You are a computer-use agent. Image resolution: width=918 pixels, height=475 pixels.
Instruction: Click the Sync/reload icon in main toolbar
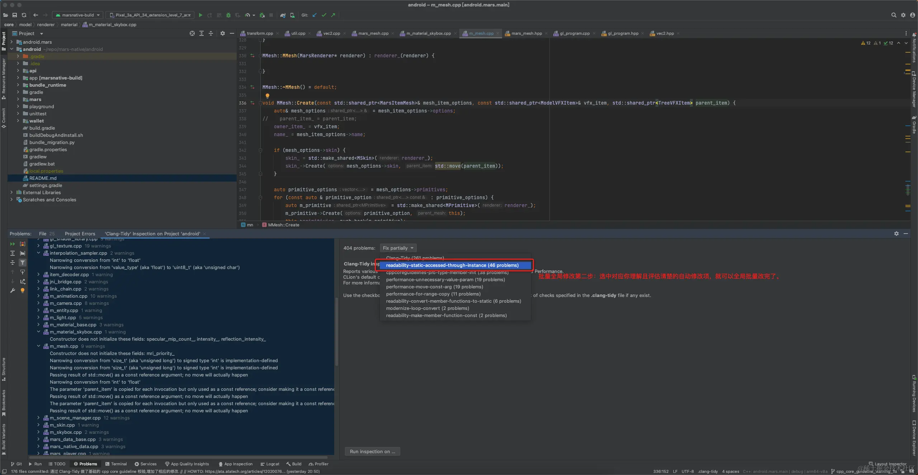click(x=24, y=15)
